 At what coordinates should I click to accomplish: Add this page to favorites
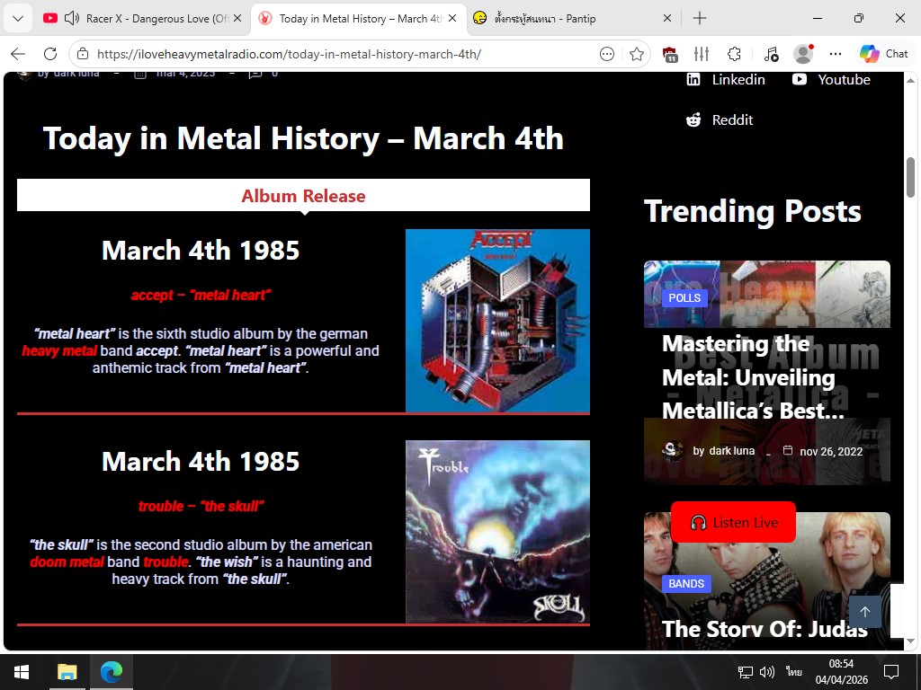click(636, 54)
